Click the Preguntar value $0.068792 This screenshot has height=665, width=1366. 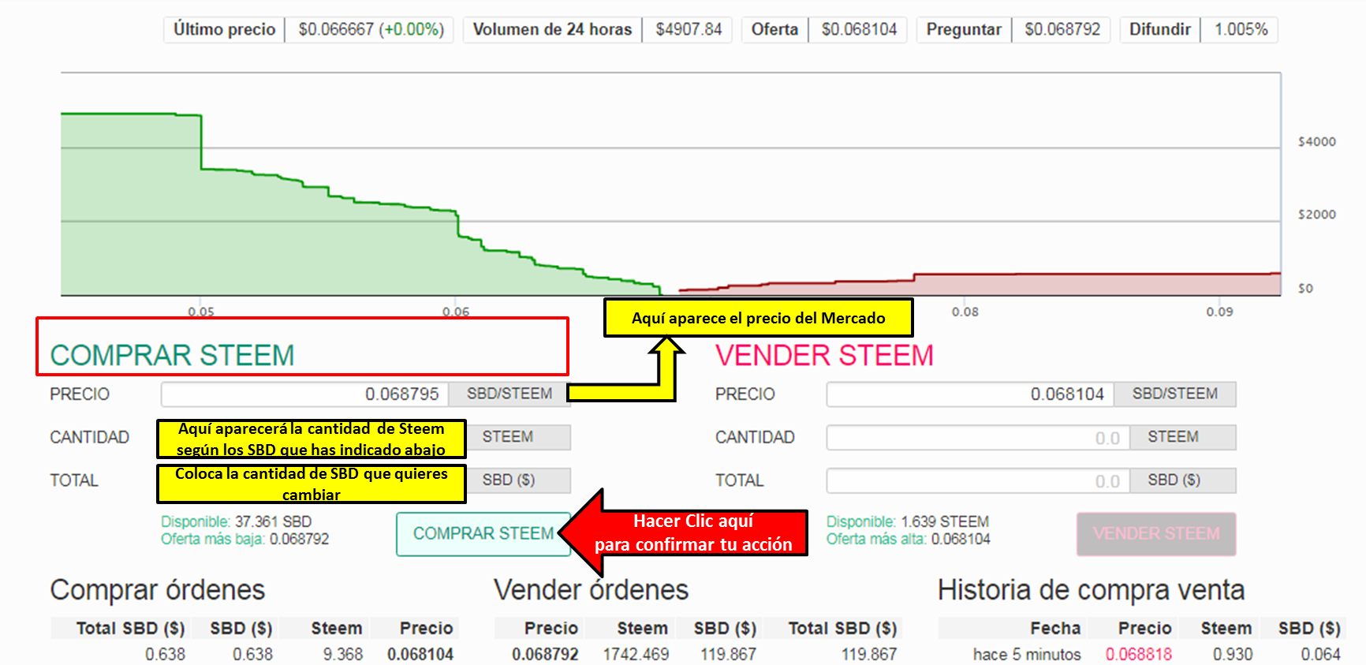pyautogui.click(x=1062, y=29)
